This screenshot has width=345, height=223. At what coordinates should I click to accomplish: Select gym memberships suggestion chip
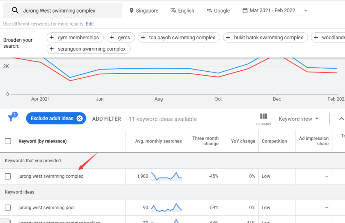coord(75,37)
